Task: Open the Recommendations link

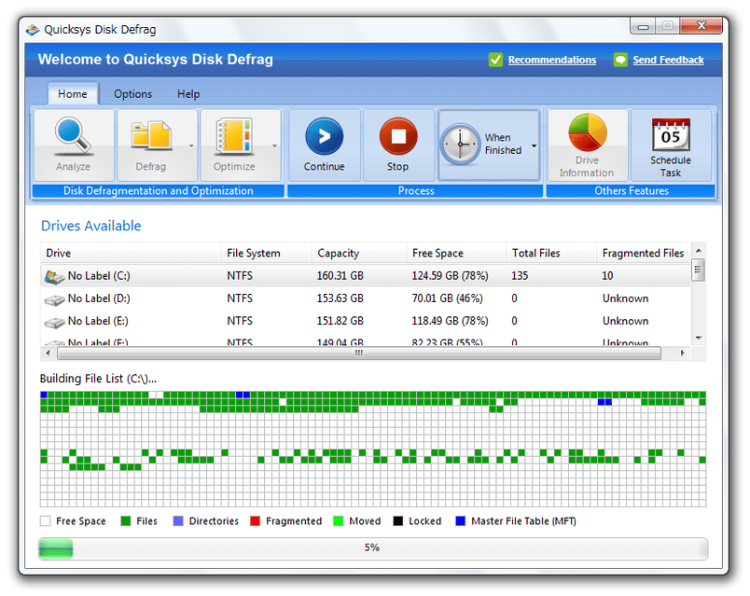Action: (x=552, y=60)
